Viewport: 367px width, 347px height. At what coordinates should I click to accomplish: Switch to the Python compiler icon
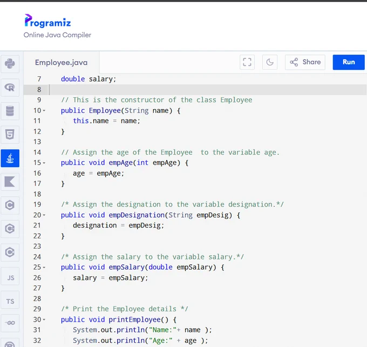(x=10, y=64)
